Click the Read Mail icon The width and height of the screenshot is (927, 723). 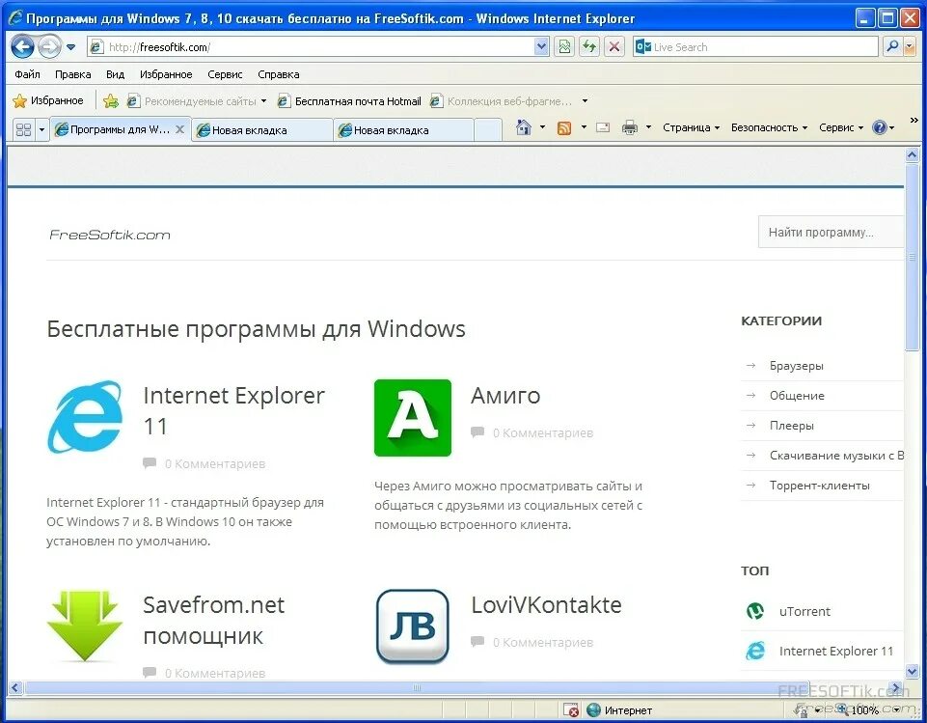(603, 127)
